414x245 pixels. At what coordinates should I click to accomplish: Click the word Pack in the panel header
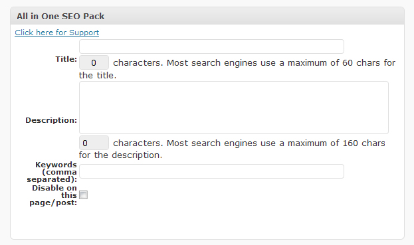point(94,16)
